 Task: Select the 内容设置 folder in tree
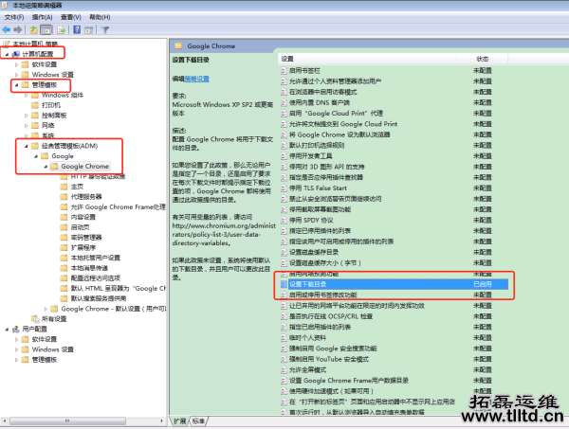coord(83,217)
